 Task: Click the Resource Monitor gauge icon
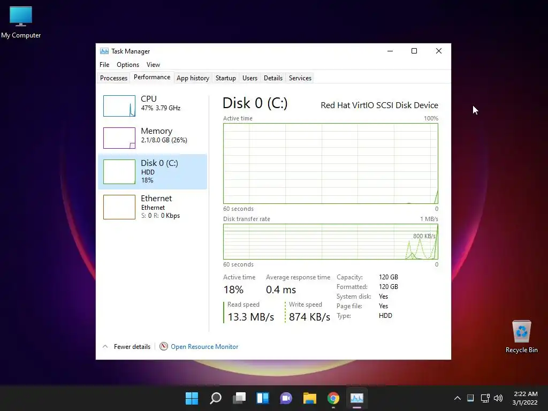click(x=164, y=346)
